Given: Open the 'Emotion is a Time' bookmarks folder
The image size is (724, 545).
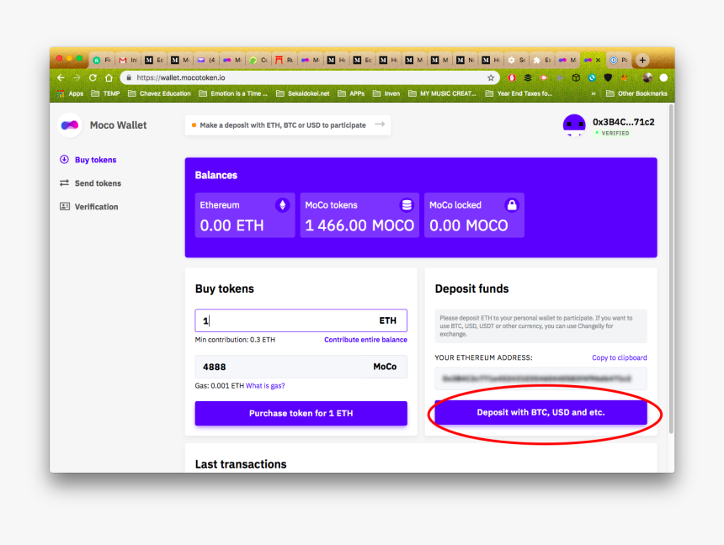Looking at the screenshot, I should pyautogui.click(x=233, y=93).
